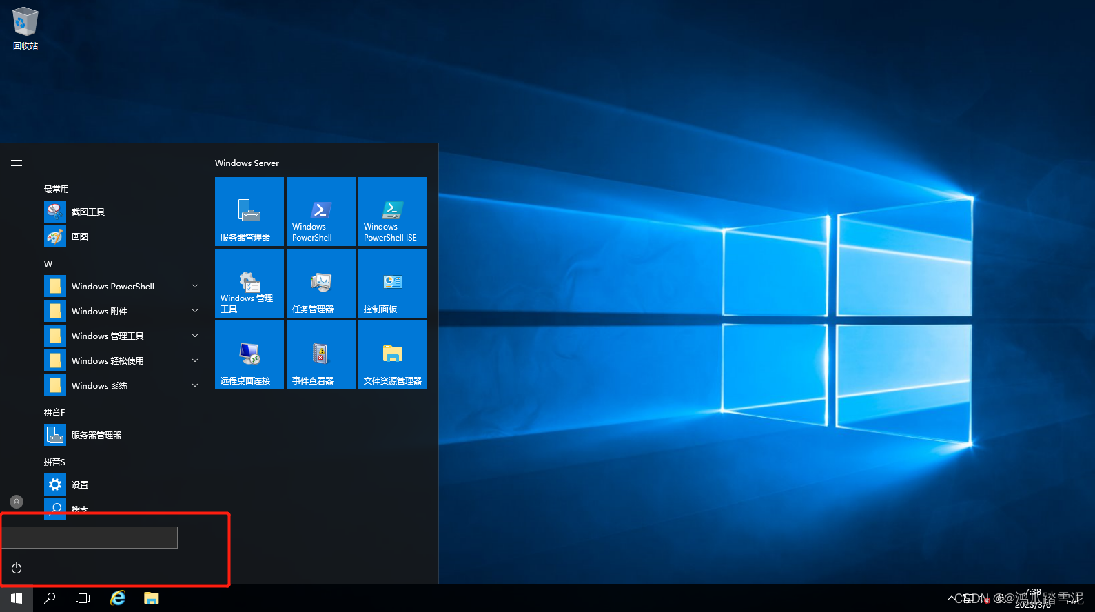
Task: Open the 远程桌面连接 tile
Action: click(249, 355)
